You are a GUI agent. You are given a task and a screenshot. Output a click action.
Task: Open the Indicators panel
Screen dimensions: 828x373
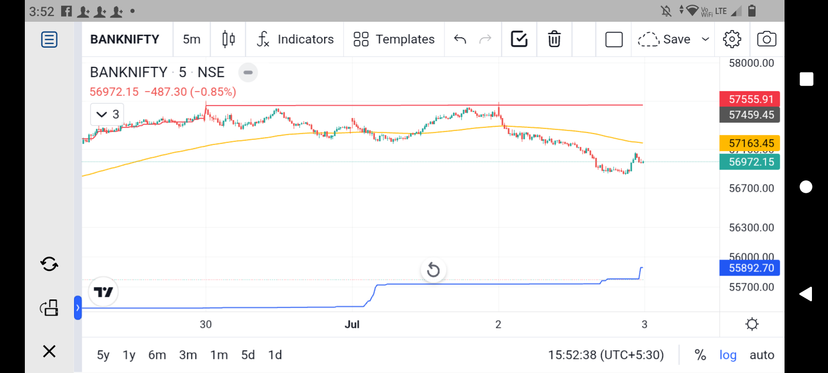[x=295, y=39]
